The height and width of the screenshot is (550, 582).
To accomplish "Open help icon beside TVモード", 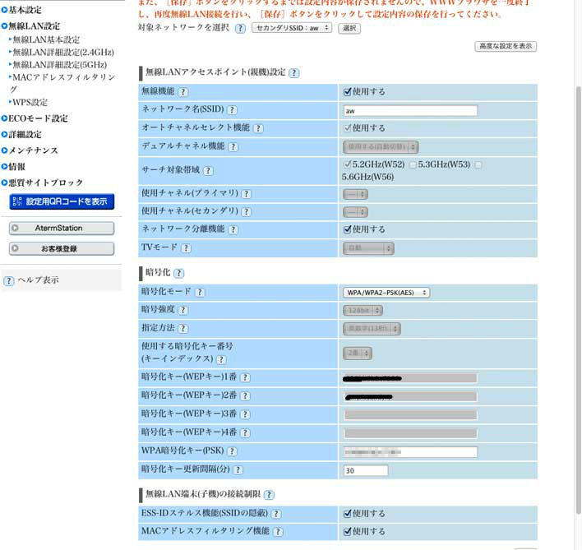I will click(186, 248).
